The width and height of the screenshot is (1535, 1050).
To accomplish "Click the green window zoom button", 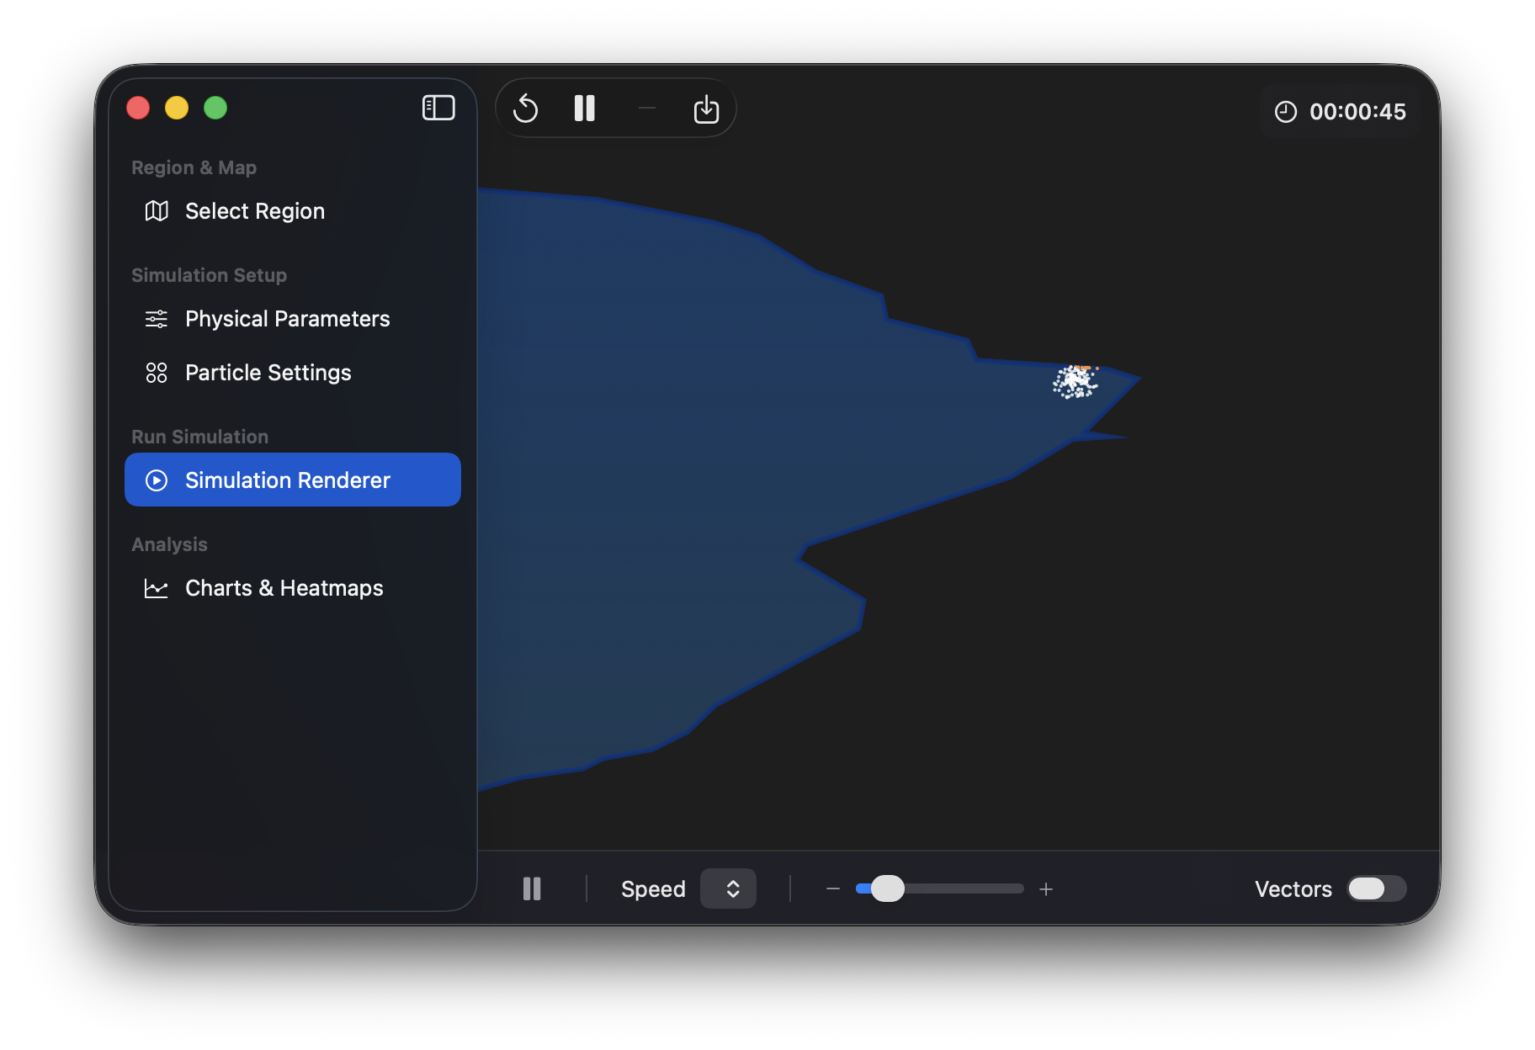I will coord(215,108).
